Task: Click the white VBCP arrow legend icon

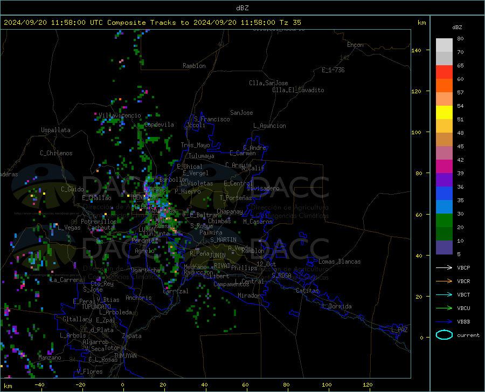Action: (x=444, y=267)
